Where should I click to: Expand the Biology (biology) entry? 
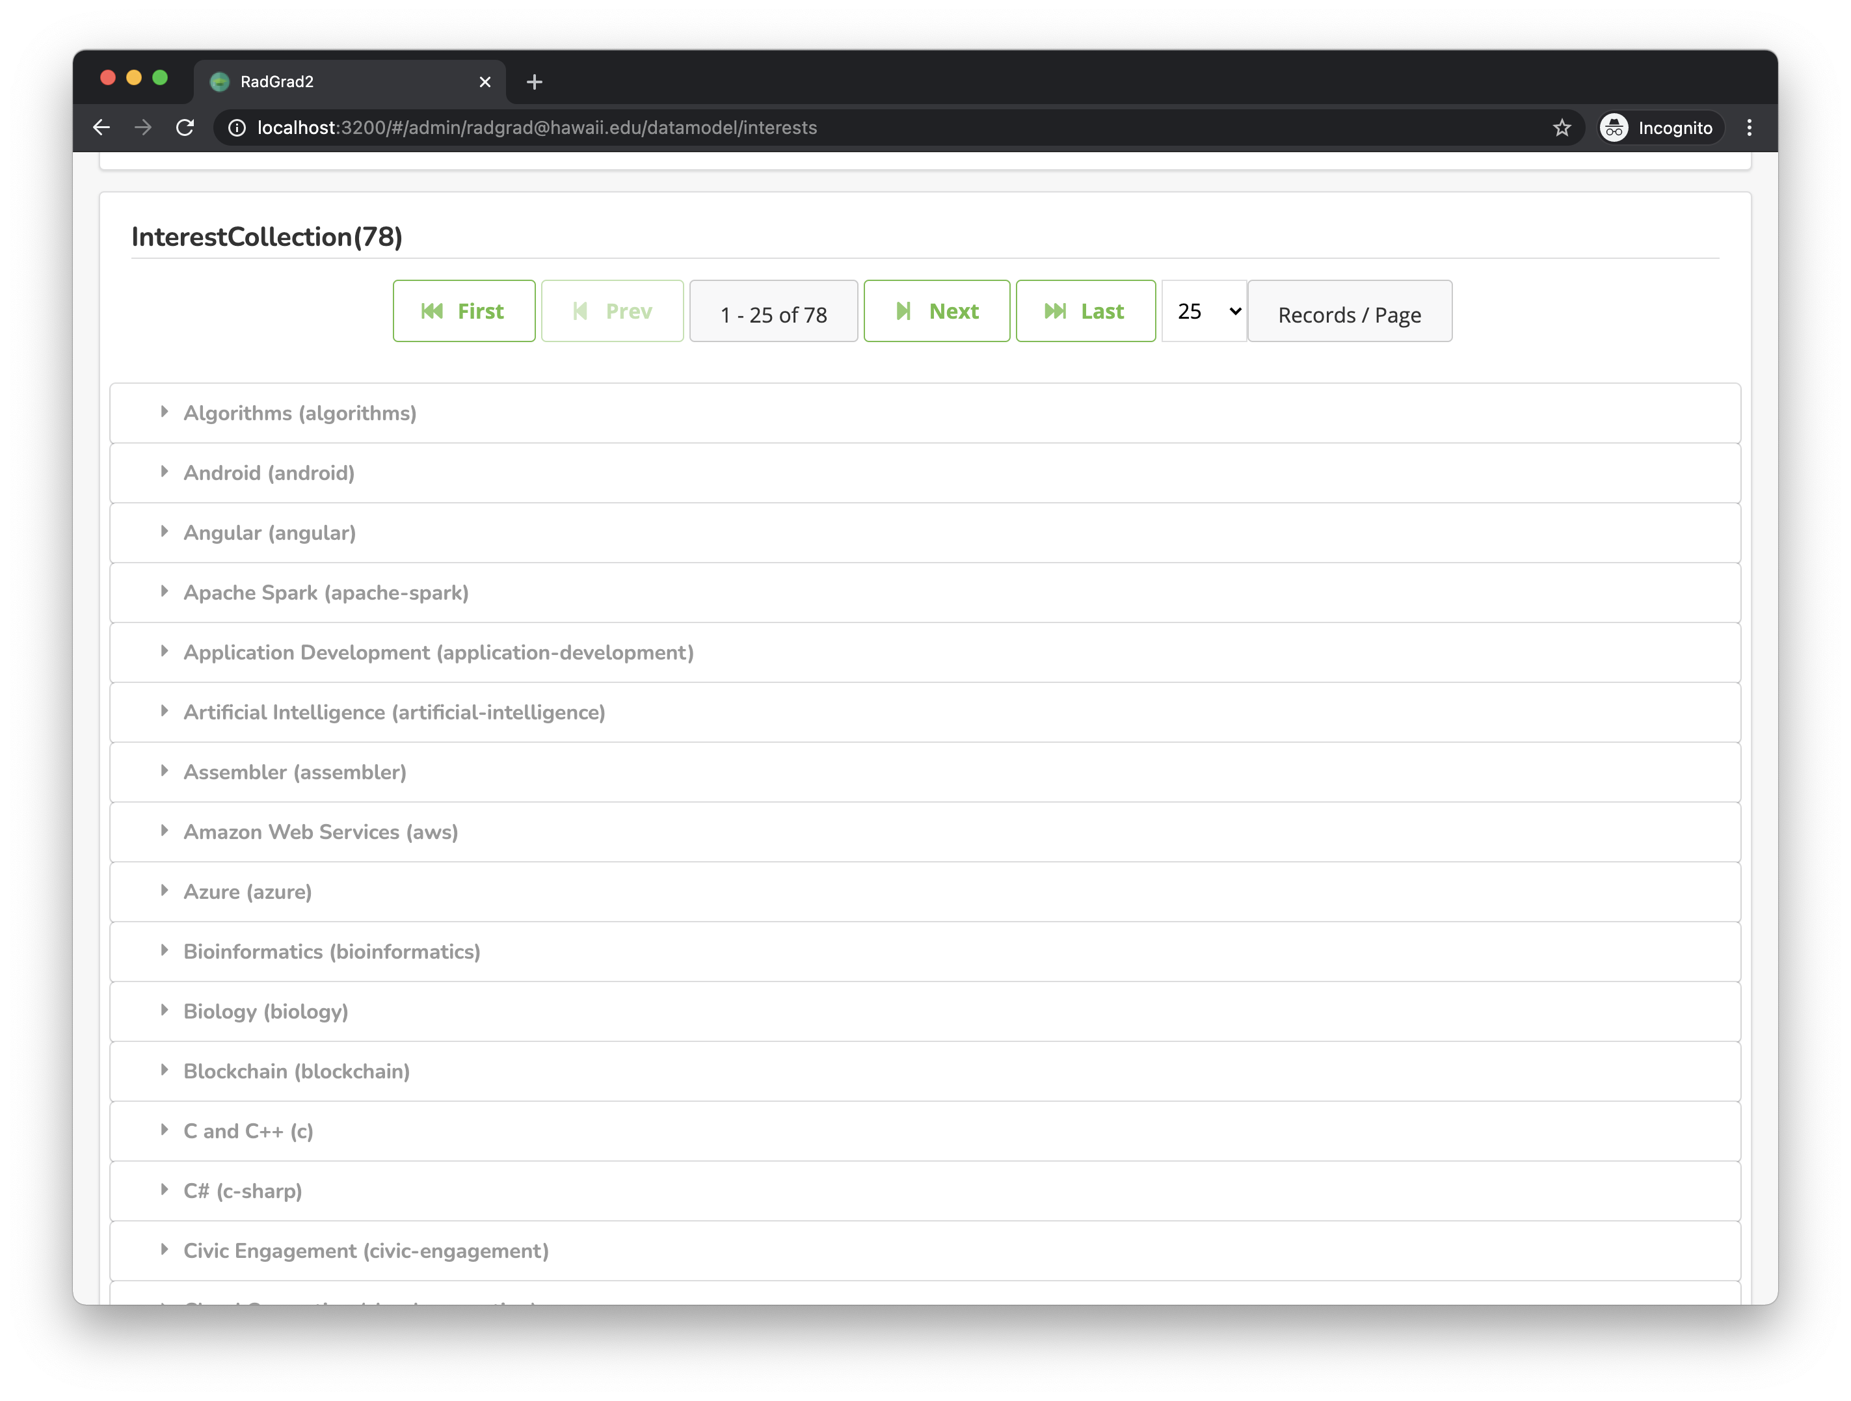pyautogui.click(x=925, y=1012)
